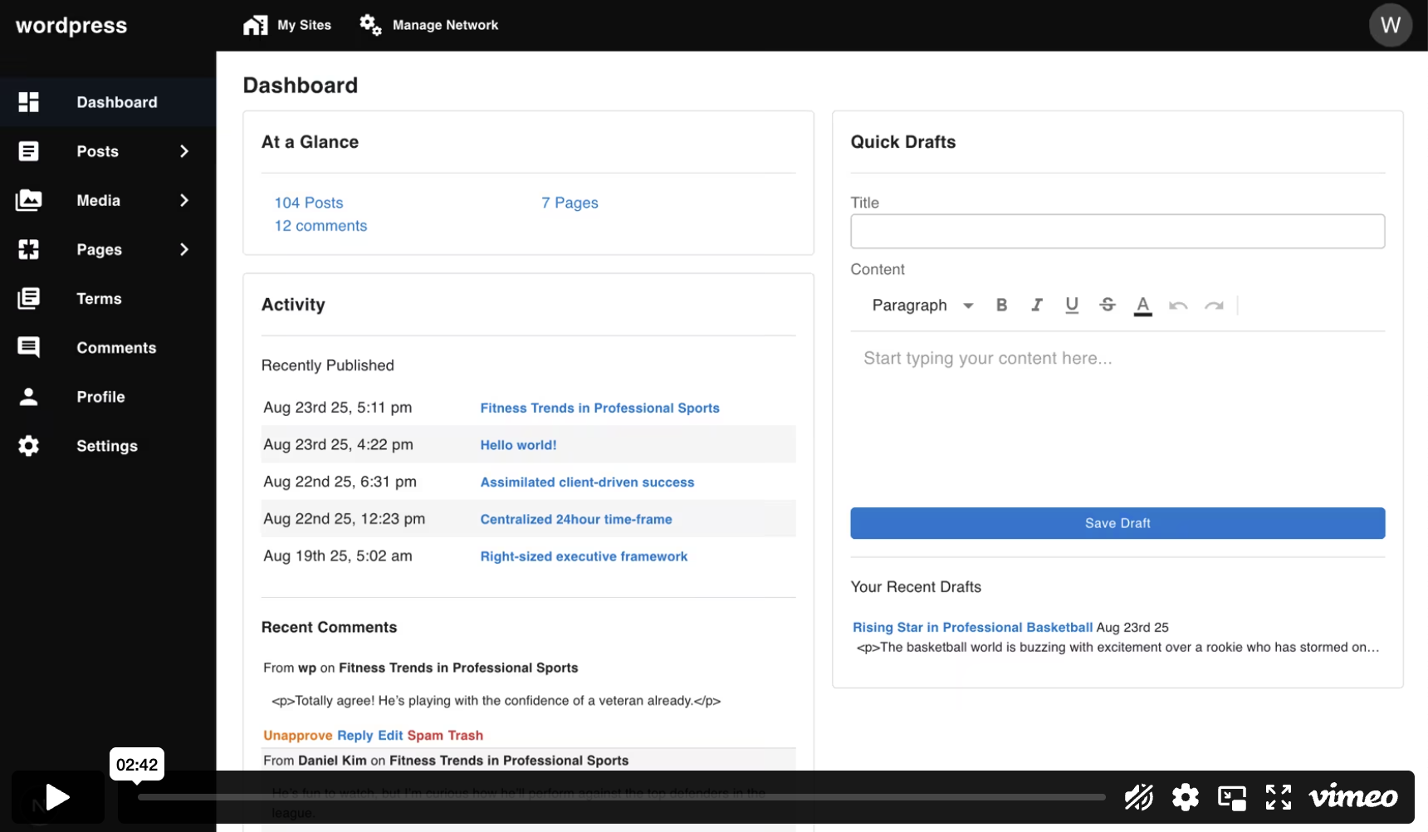Click the My Sites icon in the top bar
1428x832 pixels.
(x=255, y=24)
